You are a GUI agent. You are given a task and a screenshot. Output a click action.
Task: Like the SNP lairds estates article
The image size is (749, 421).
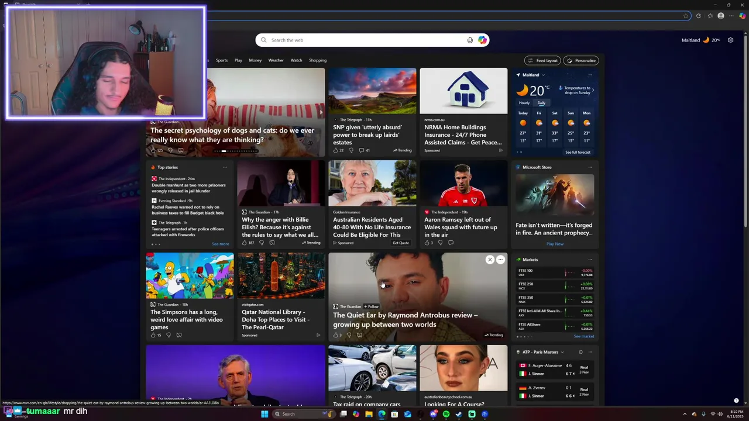click(336, 150)
